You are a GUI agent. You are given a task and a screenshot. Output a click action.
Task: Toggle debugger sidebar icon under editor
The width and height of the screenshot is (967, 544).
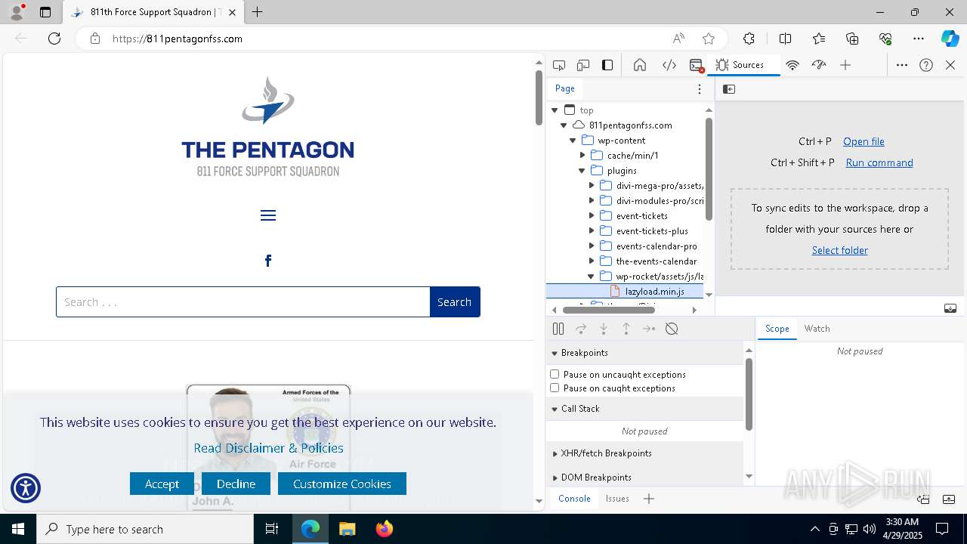pyautogui.click(x=950, y=308)
